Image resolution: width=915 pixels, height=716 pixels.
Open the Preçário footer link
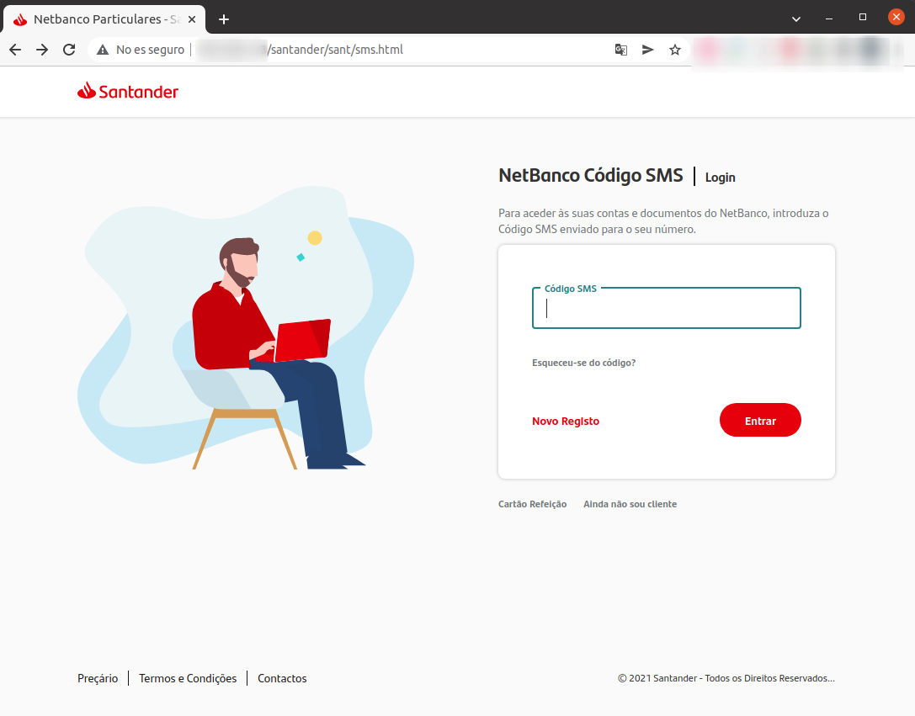[x=98, y=678]
